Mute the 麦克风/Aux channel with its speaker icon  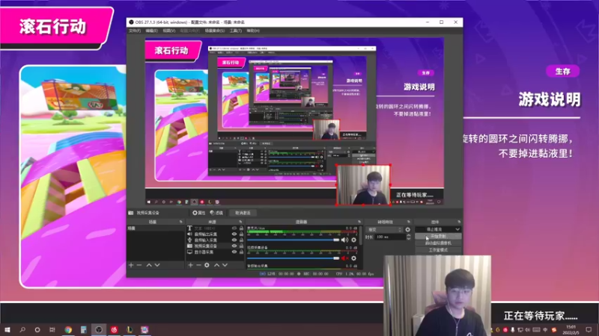[x=344, y=240]
